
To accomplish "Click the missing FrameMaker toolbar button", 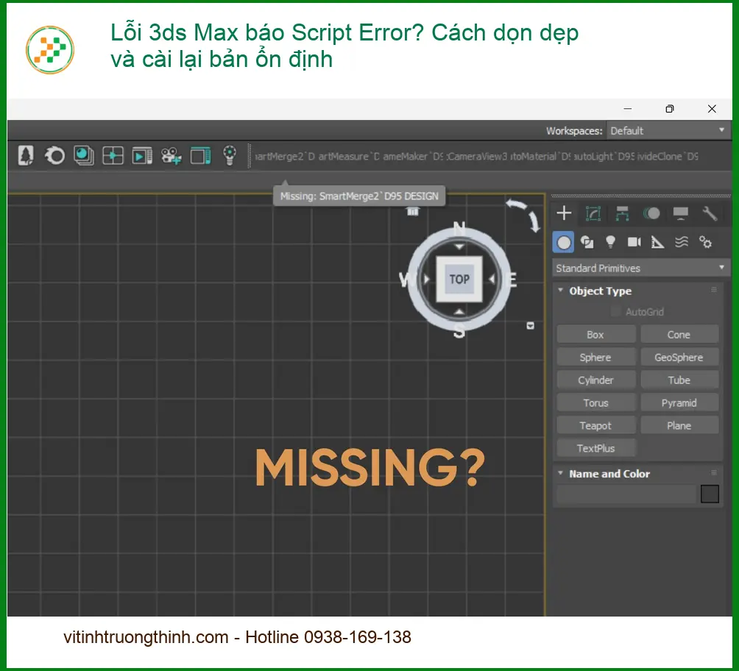I will click(413, 156).
